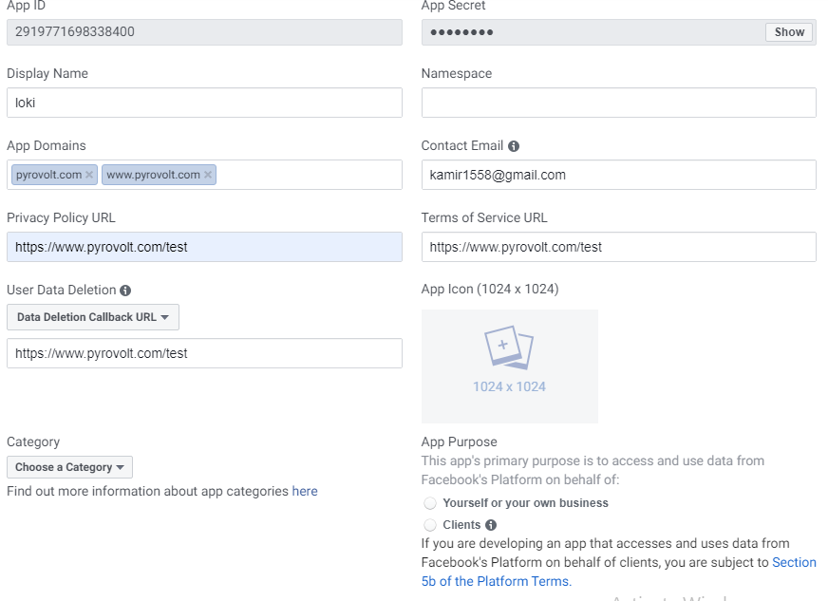
Task: Show the App Secret
Action: pos(789,32)
